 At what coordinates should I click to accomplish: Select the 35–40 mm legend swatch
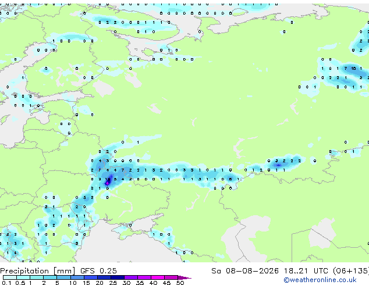point(144,277)
